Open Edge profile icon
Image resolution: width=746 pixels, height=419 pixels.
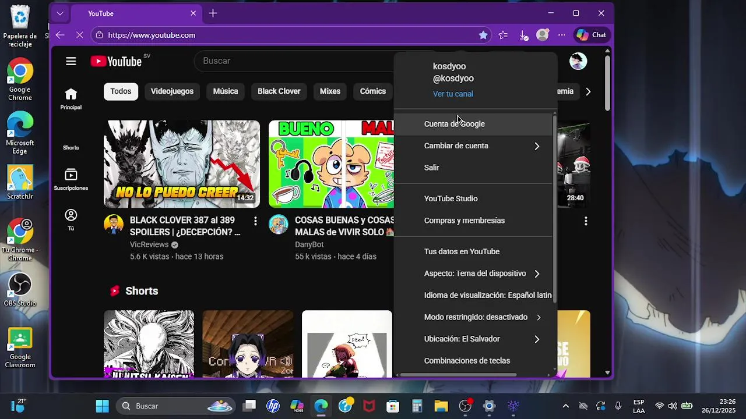(x=543, y=35)
